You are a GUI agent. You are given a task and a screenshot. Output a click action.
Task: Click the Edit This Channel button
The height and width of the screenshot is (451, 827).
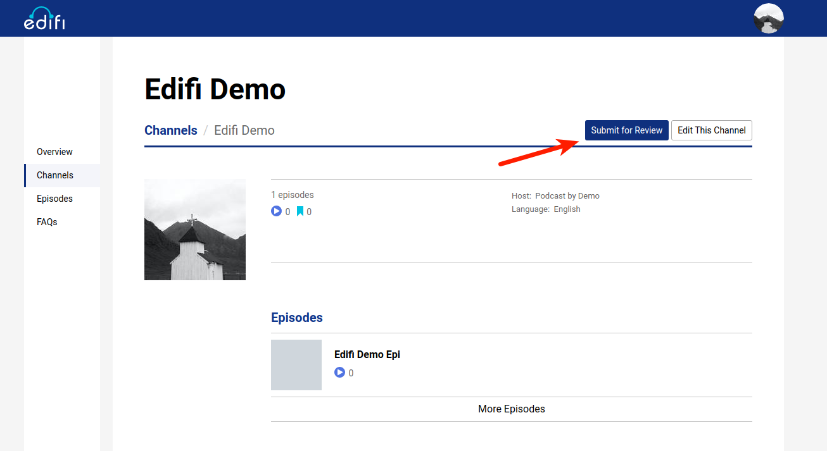click(x=712, y=130)
